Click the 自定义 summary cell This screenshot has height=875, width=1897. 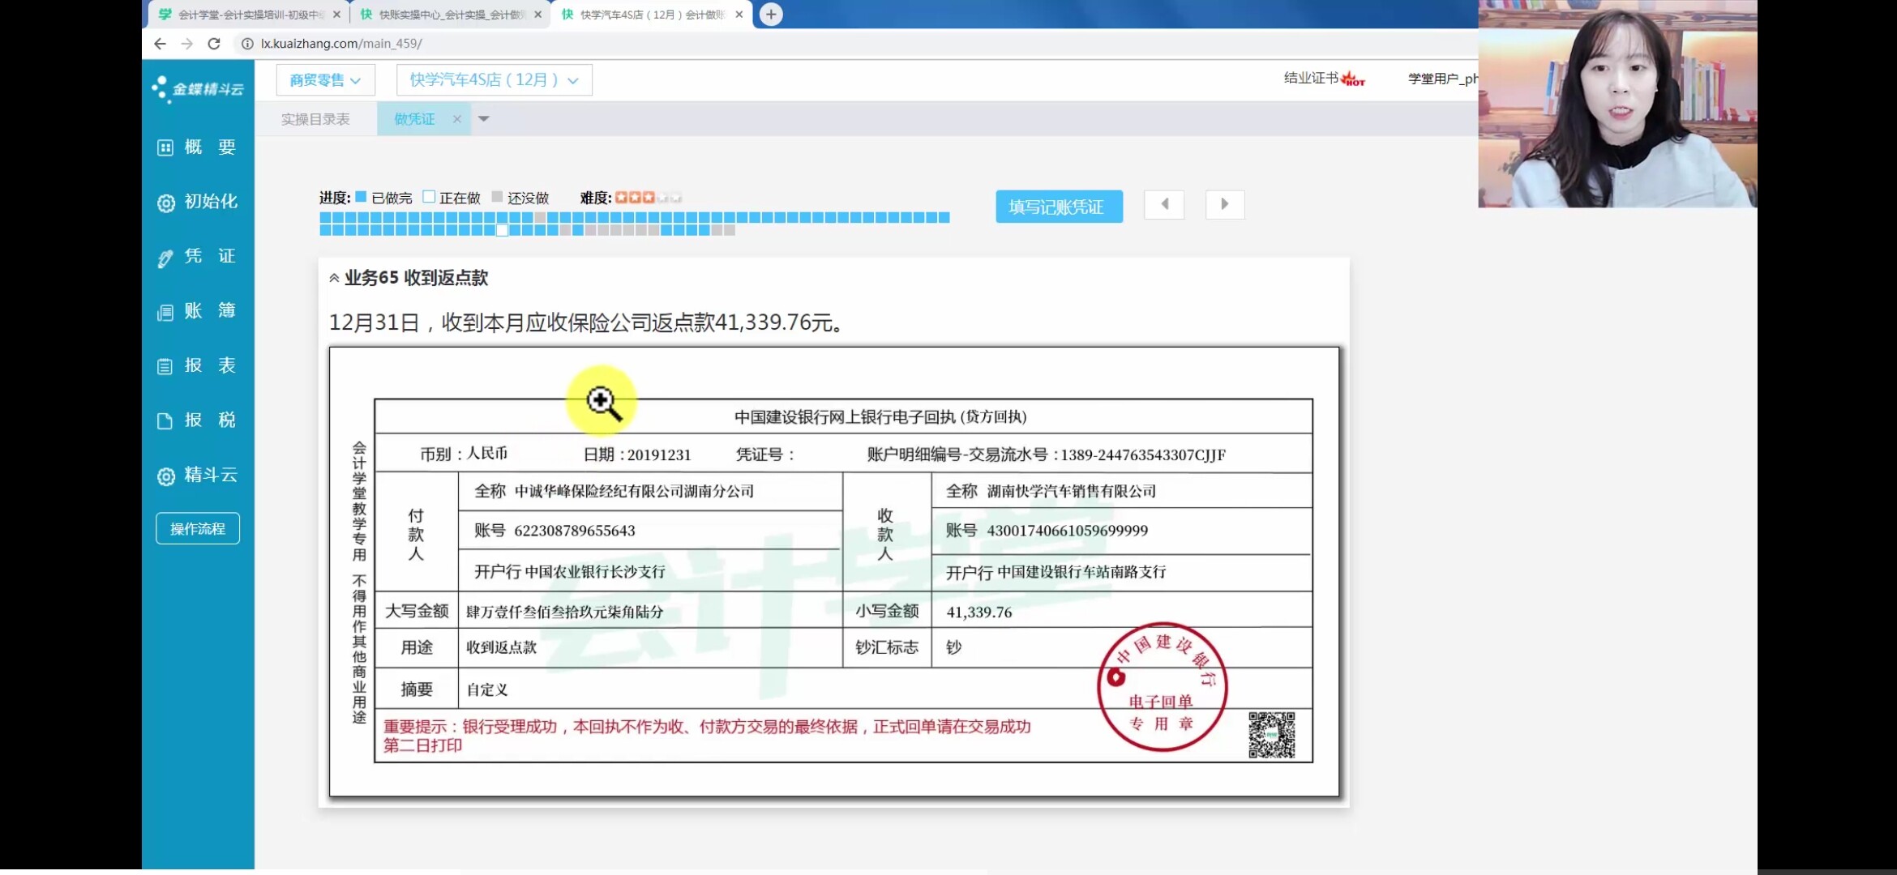(487, 689)
